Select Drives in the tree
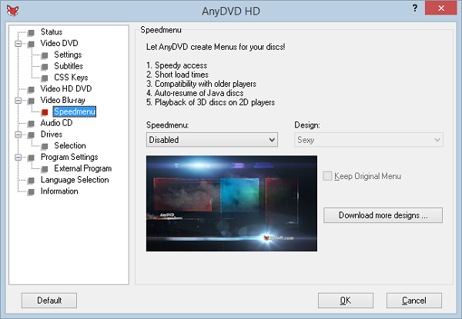Image resolution: width=462 pixels, height=319 pixels. (52, 135)
